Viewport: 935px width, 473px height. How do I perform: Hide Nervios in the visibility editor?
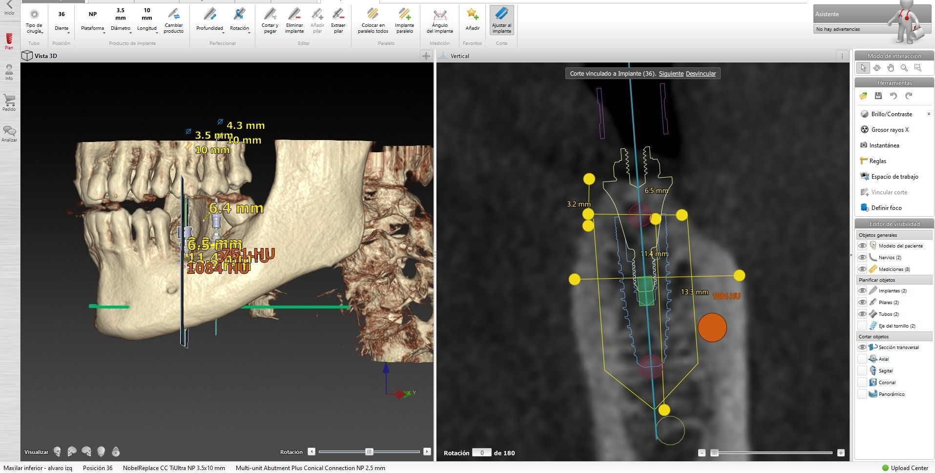click(862, 257)
